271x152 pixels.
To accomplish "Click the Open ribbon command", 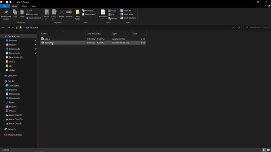I will (112, 11).
